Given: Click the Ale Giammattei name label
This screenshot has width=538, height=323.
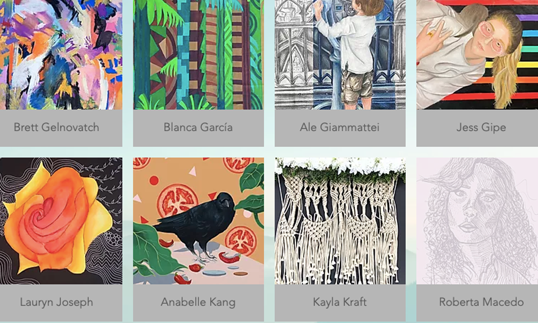Looking at the screenshot, I should [339, 128].
